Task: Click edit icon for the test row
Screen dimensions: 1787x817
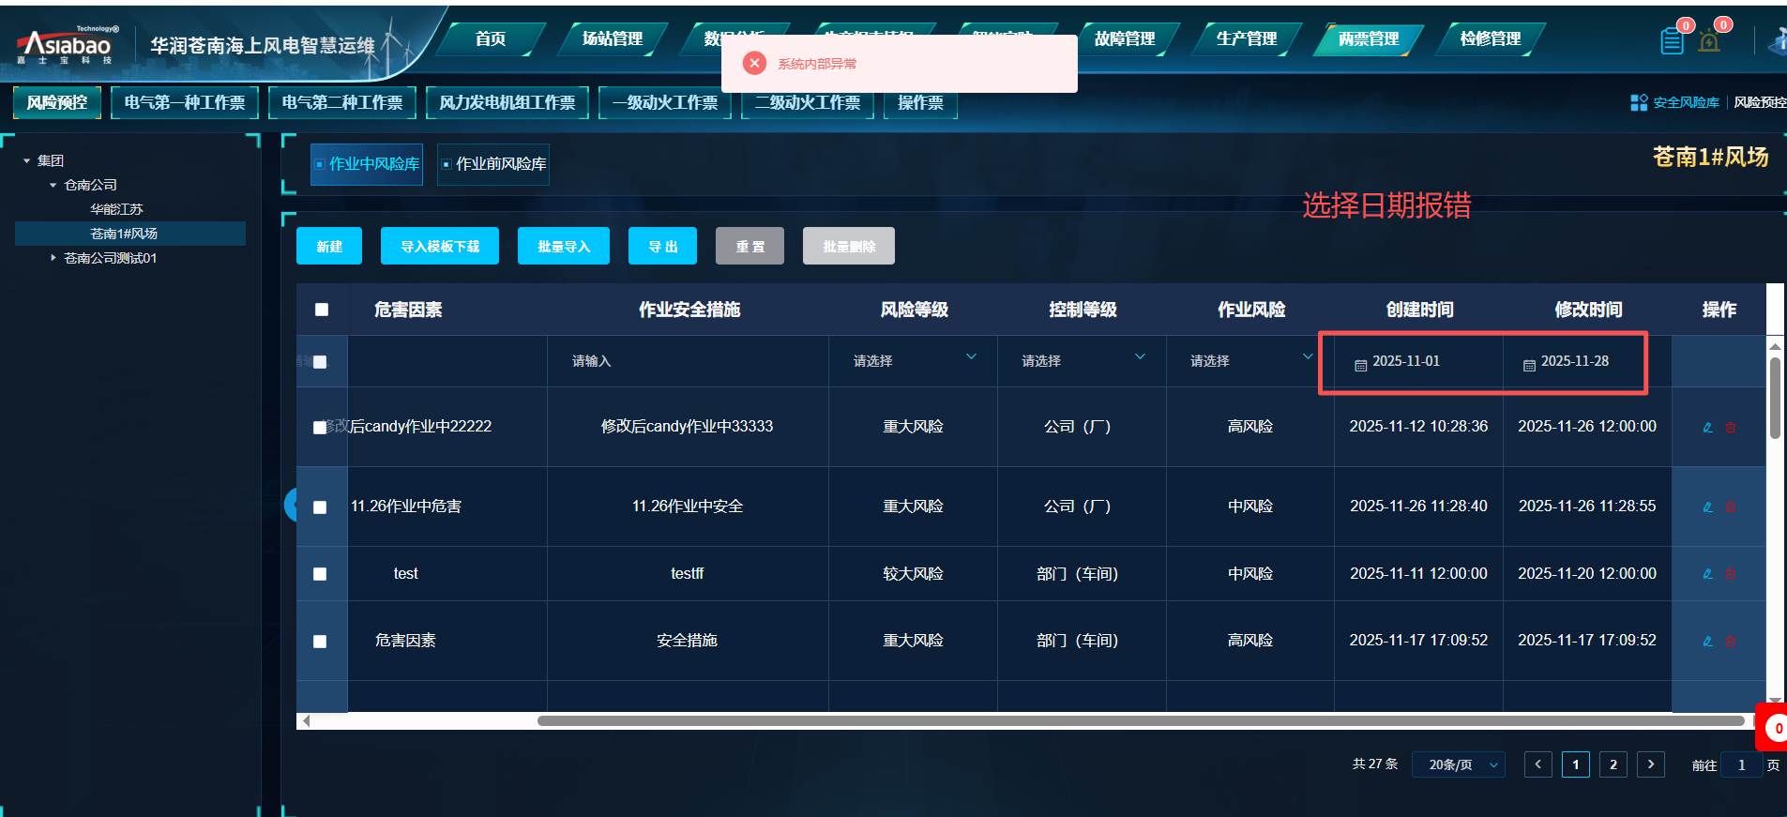Action: click(x=1707, y=574)
